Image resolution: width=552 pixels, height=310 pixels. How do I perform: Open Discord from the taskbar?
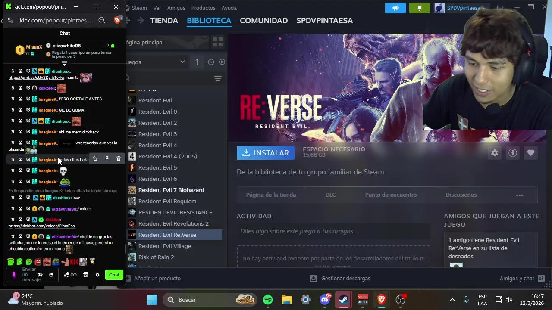325,300
